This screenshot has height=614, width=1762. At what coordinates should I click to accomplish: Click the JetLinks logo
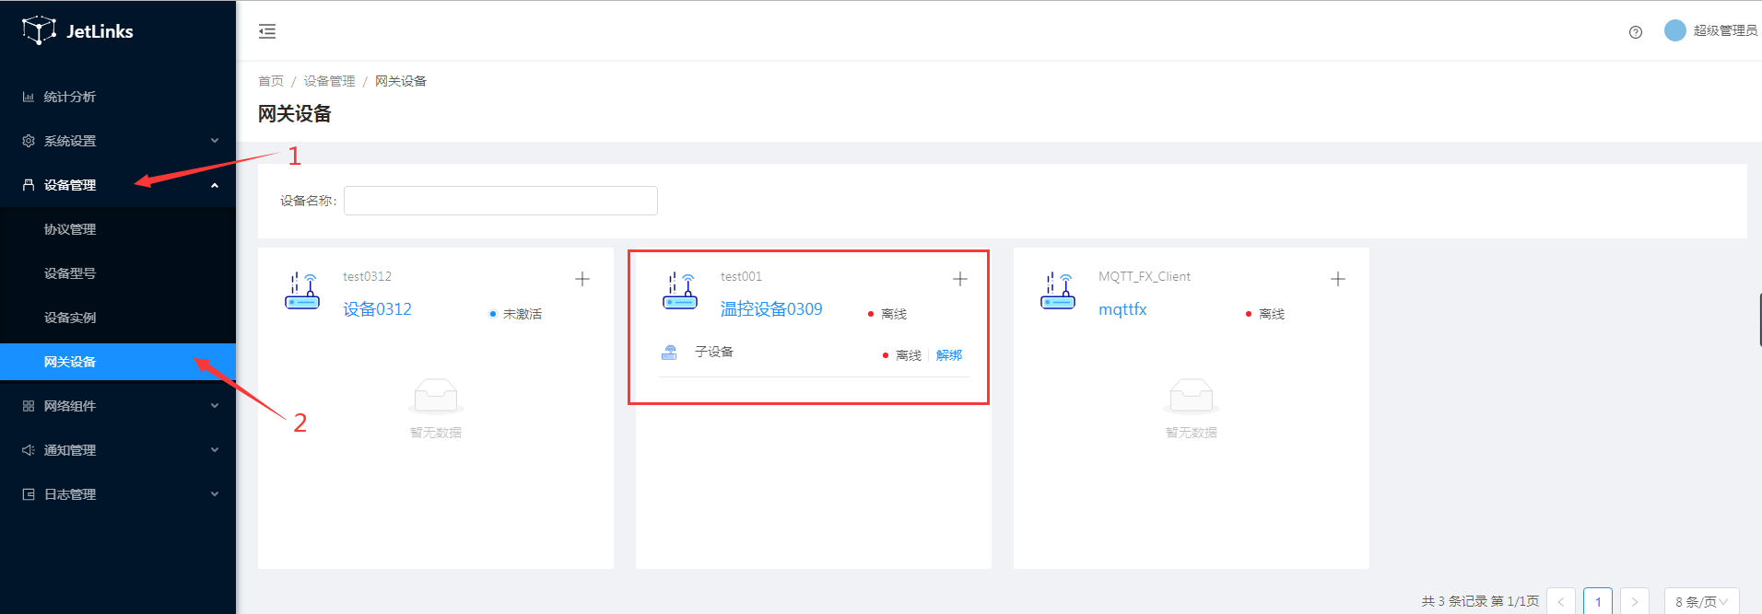[x=78, y=31]
